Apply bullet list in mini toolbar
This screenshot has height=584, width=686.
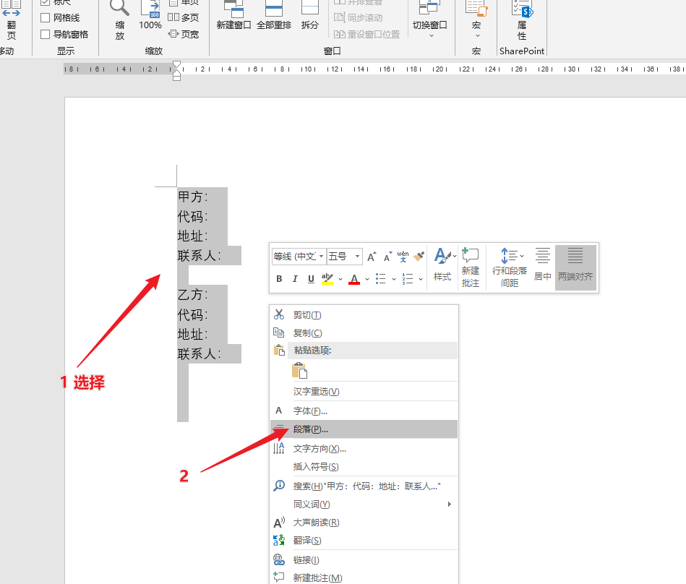381,279
